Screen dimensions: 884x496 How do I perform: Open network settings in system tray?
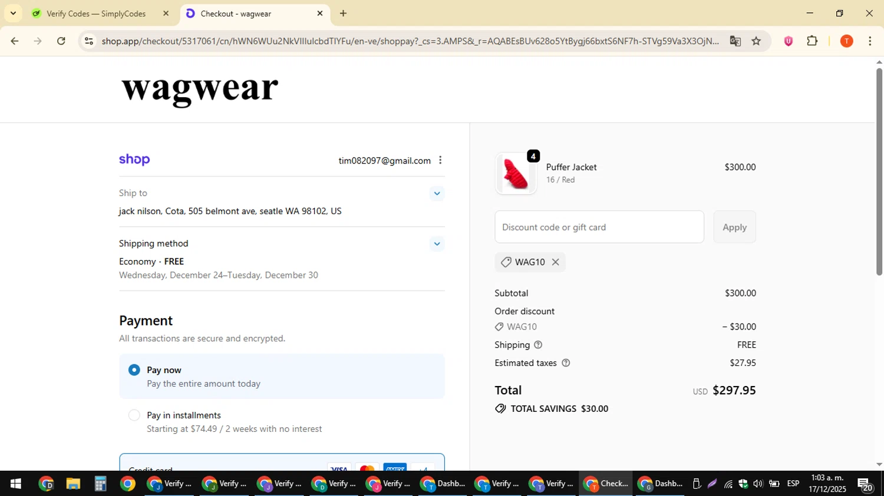728,484
